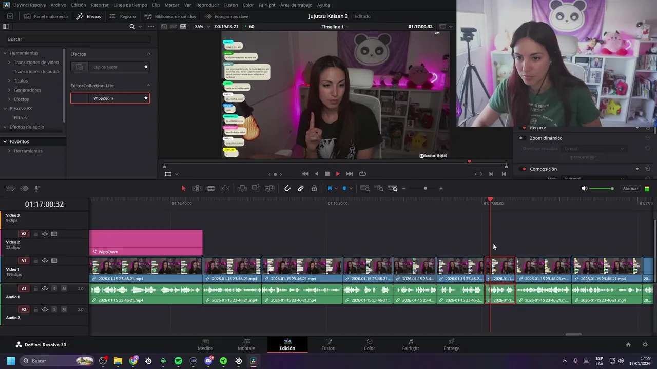Add a blue marker at playhead
Screen dimensions: 657x369
pyautogui.click(x=344, y=188)
